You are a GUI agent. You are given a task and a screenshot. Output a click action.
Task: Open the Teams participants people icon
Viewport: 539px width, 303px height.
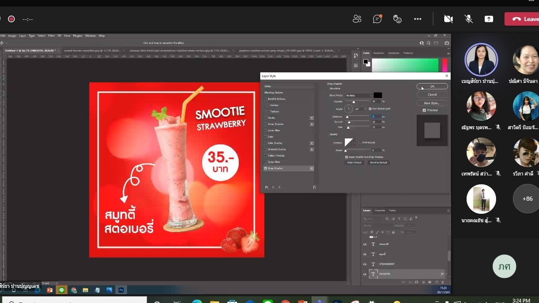point(357,19)
